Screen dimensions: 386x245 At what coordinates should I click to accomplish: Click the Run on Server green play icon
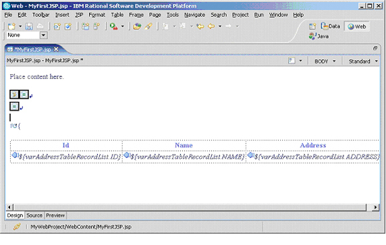113,26
